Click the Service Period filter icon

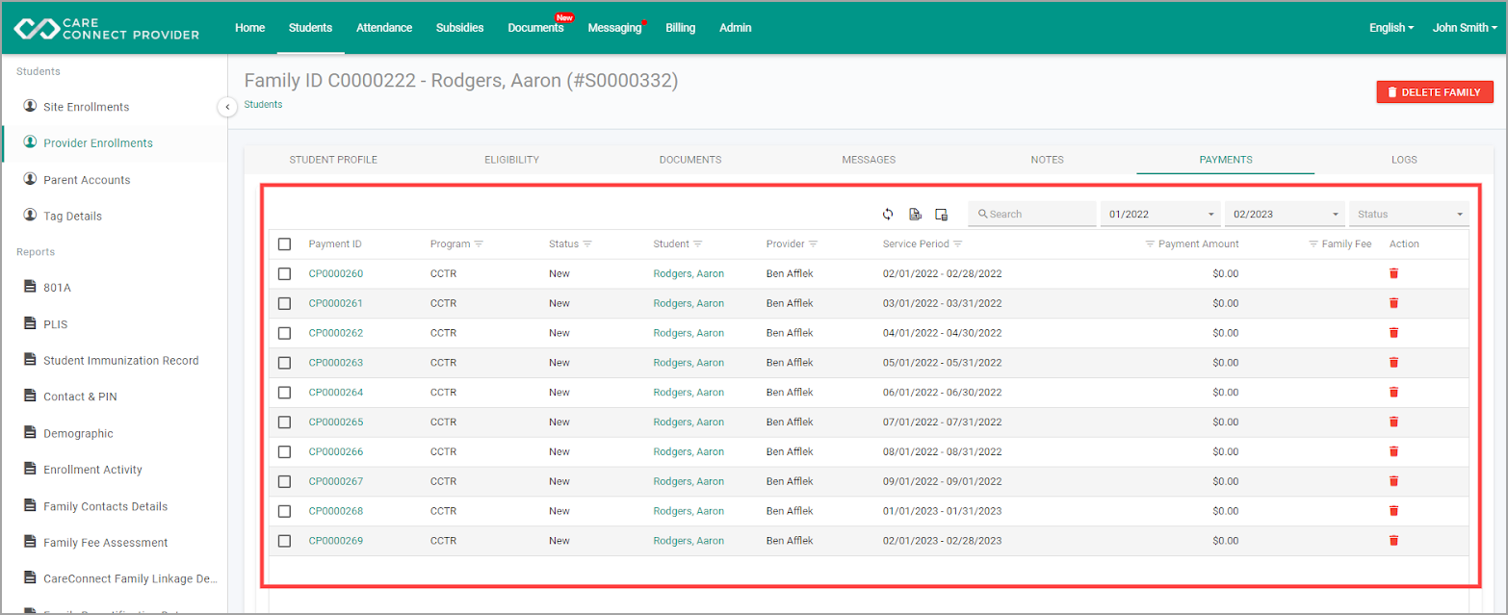(x=958, y=244)
